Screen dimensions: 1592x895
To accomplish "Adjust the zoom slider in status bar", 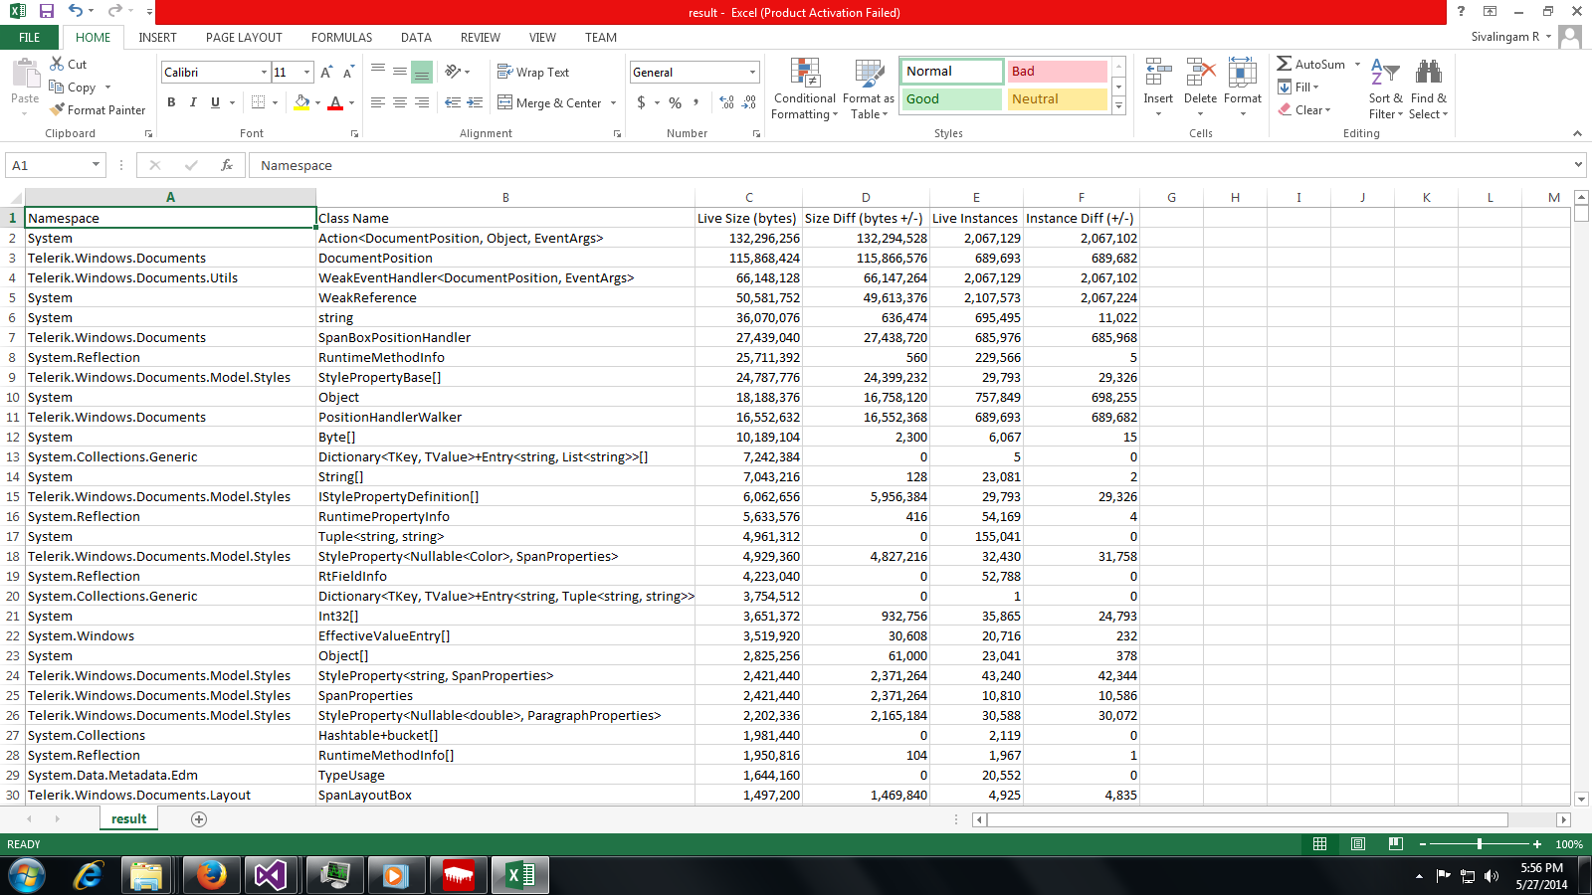I will coord(1480,844).
